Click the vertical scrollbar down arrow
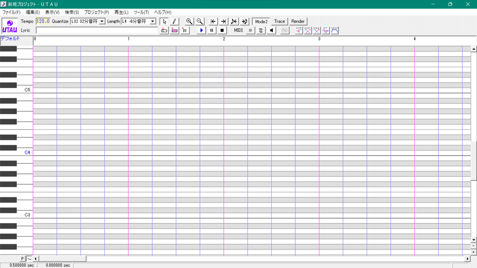 (x=473, y=240)
